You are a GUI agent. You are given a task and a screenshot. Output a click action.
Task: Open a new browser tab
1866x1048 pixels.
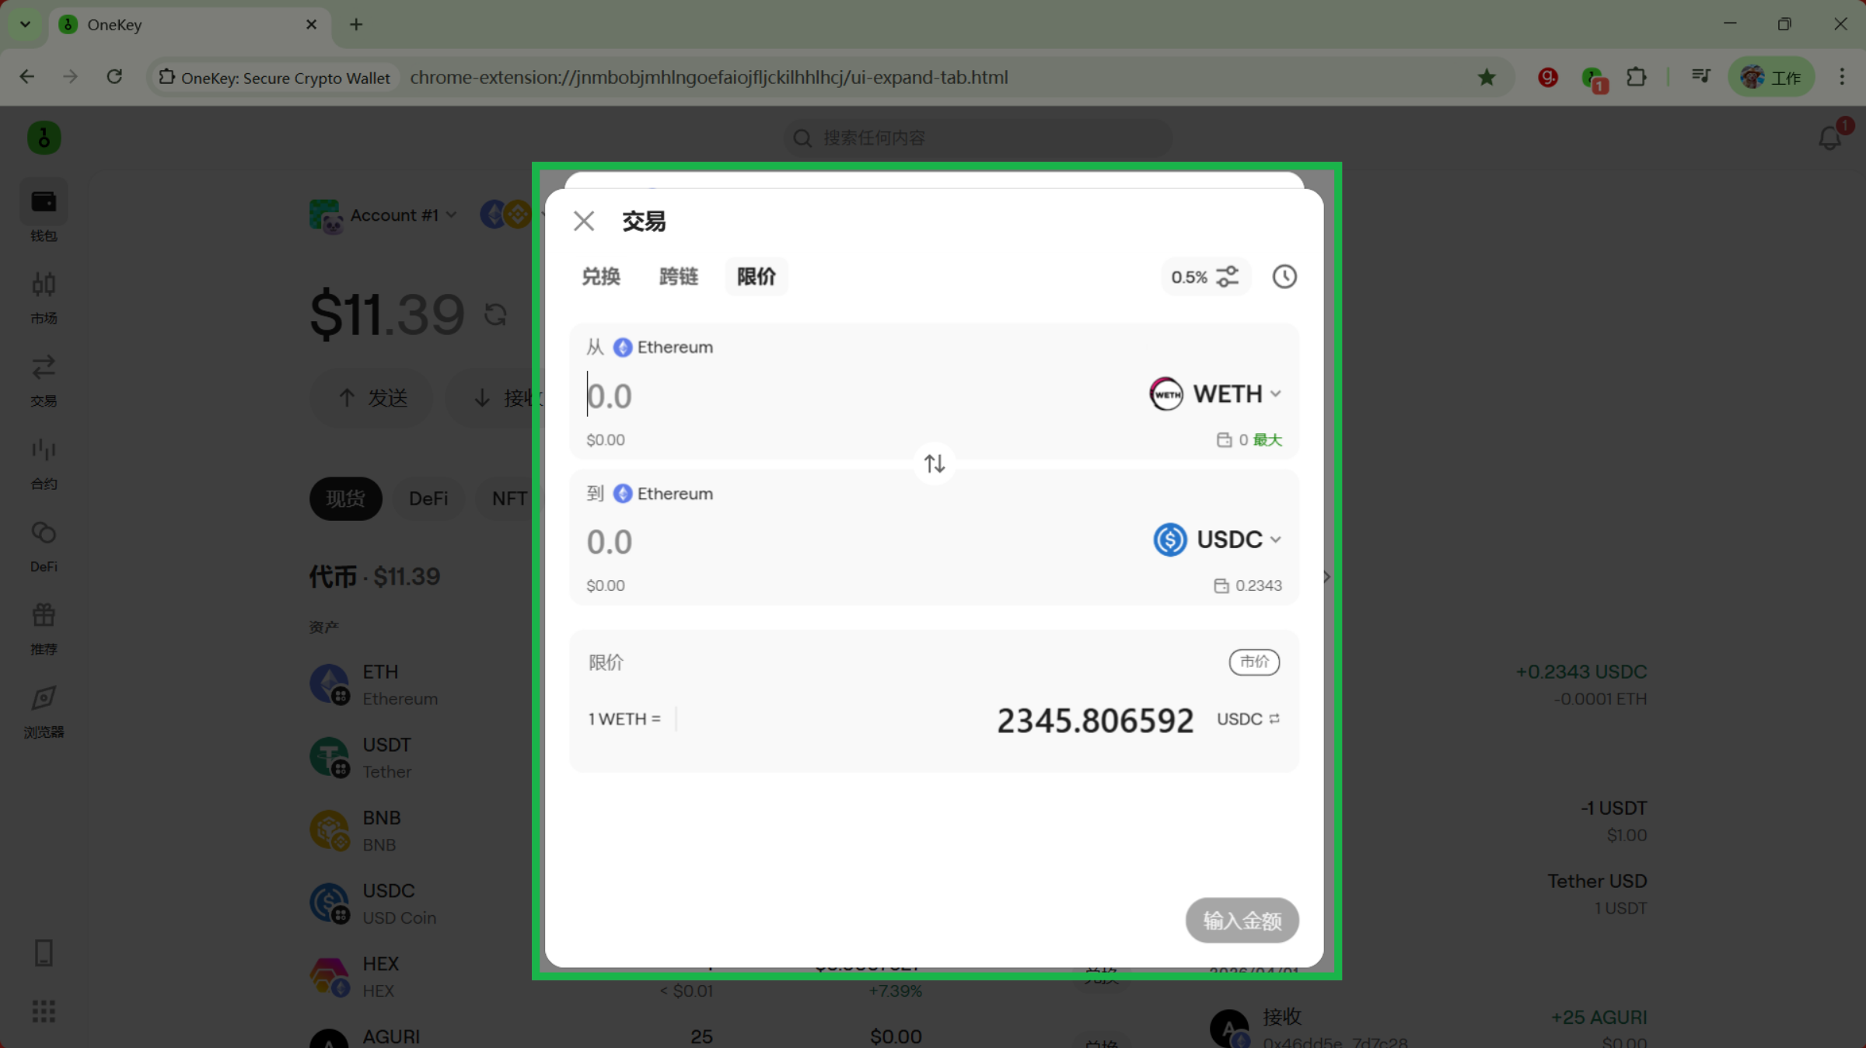pos(356,25)
